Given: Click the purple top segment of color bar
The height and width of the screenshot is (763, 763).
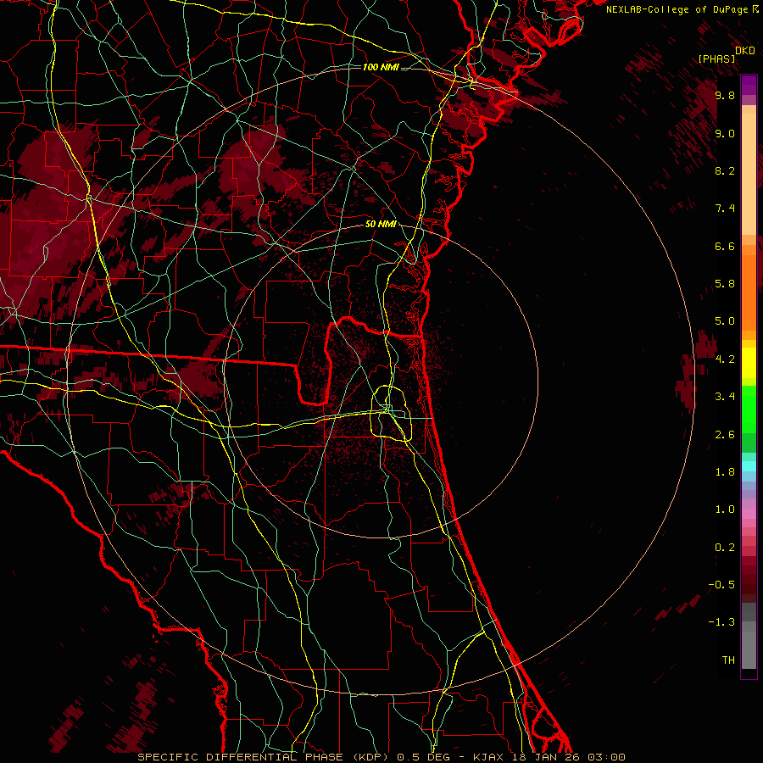Looking at the screenshot, I should pyautogui.click(x=749, y=85).
